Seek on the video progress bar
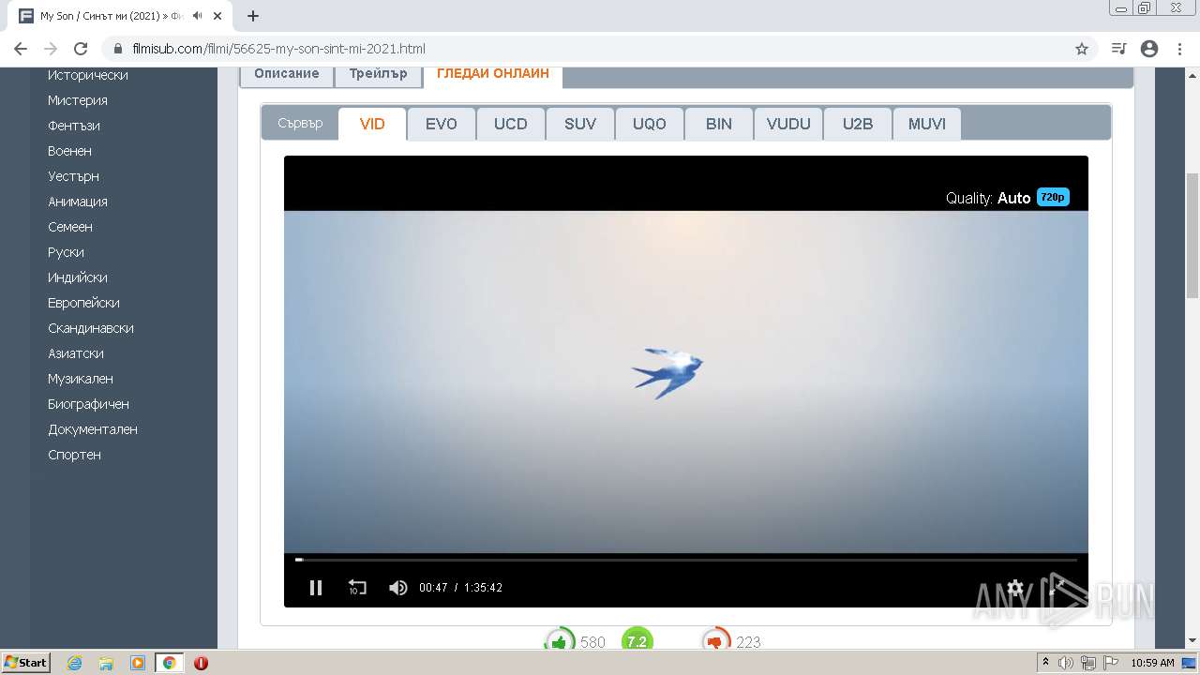 coord(686,560)
